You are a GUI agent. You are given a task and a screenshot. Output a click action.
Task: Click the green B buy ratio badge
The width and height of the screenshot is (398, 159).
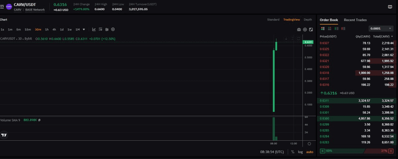coord(322,151)
